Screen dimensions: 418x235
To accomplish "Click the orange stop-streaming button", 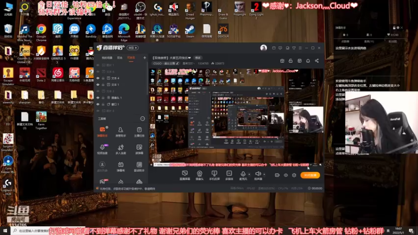I will [x=310, y=175].
